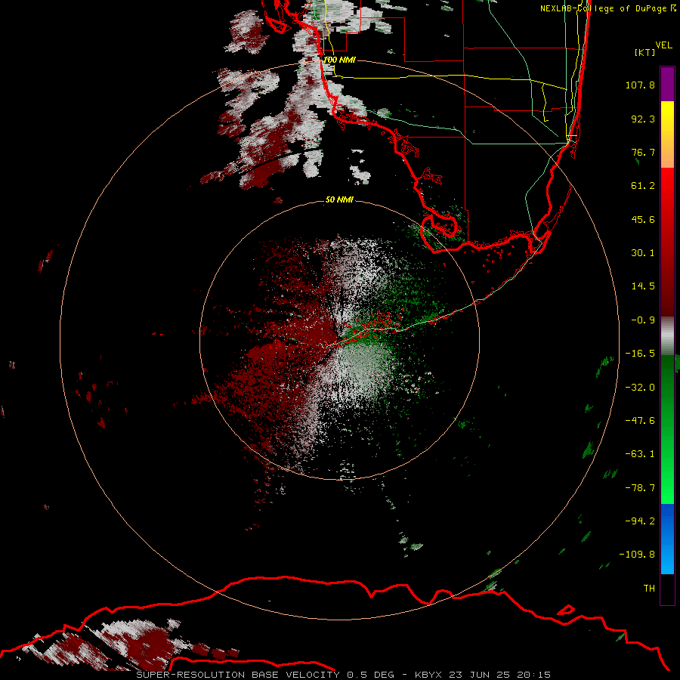
Task: Pick the red segment of the velocity scale
Action: (x=667, y=242)
